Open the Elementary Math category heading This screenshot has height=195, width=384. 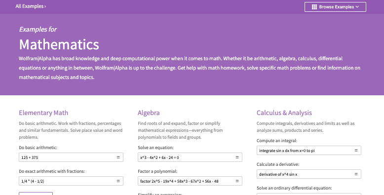pyautogui.click(x=43, y=113)
